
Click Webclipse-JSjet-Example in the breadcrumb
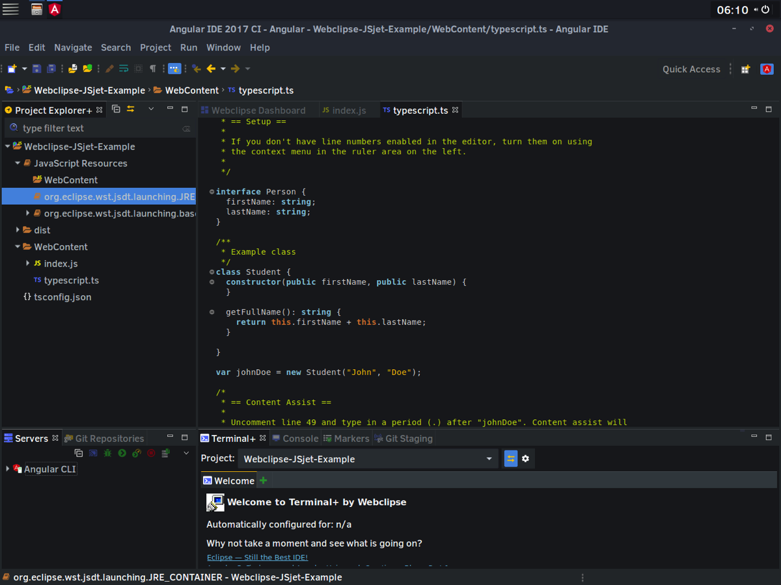[x=89, y=90]
